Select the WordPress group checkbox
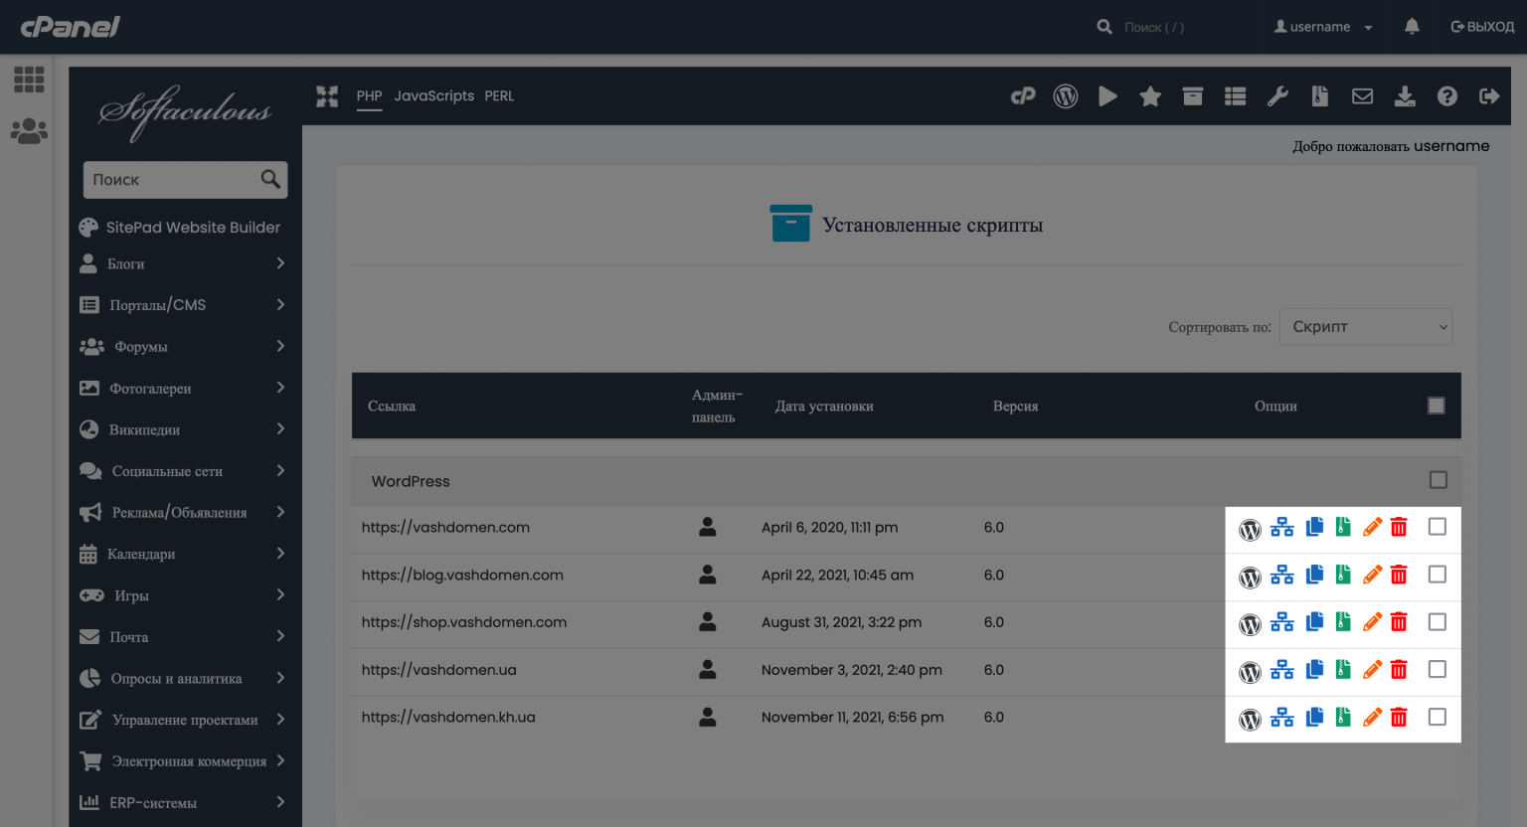This screenshot has width=1527, height=827. pyautogui.click(x=1438, y=480)
